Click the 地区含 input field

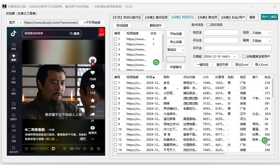[x=221, y=33]
